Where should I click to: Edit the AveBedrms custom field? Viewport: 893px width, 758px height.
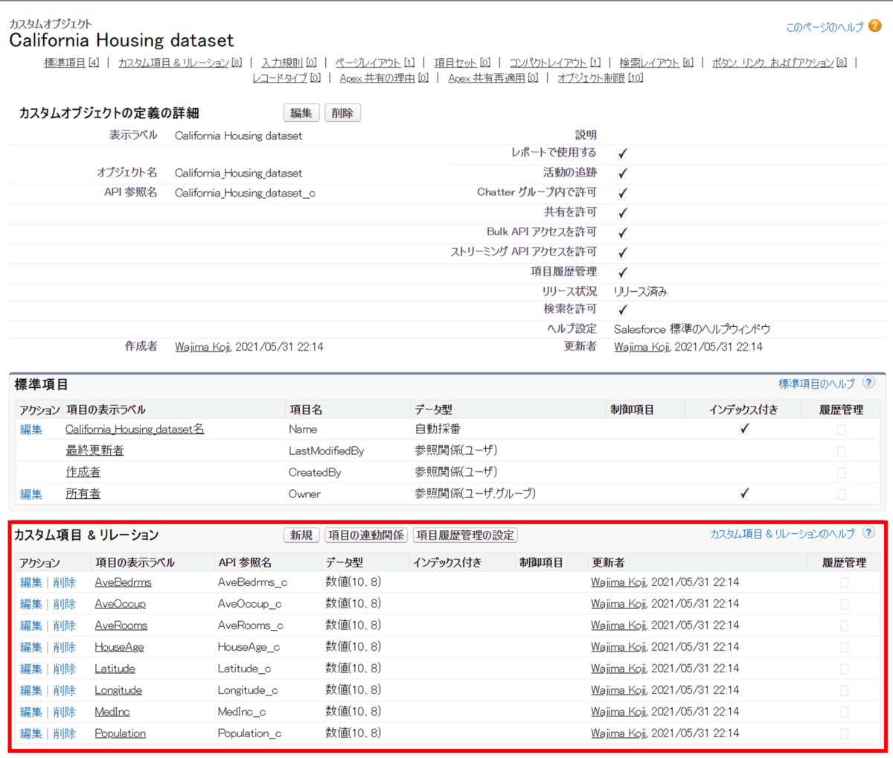click(x=31, y=582)
